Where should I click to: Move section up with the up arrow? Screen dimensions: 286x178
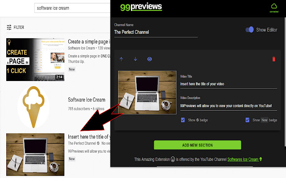(x=121, y=59)
